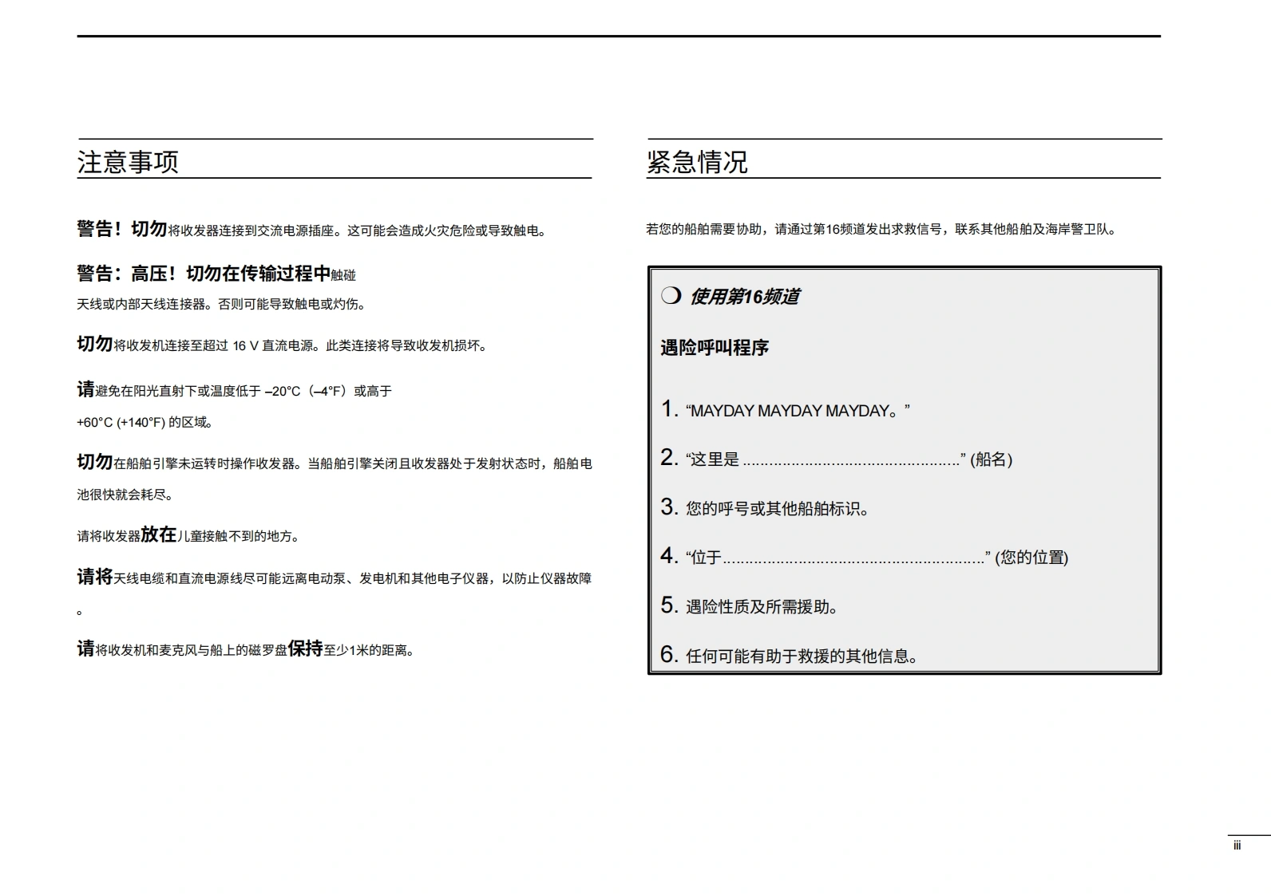Click the 遇险呼叫程序 subheading
The width and height of the screenshot is (1271, 895).
[x=715, y=348]
